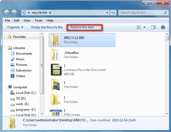
Task: Click the $RECYCLE.BIN folder icon in file list
Action: (x=55, y=40)
